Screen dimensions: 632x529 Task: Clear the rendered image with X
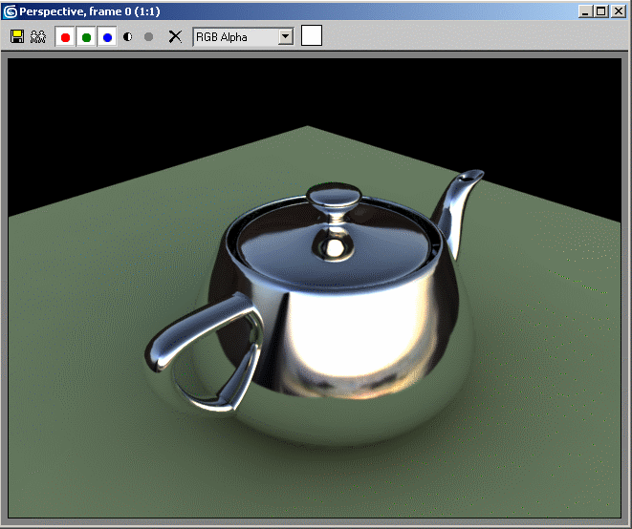(x=175, y=37)
